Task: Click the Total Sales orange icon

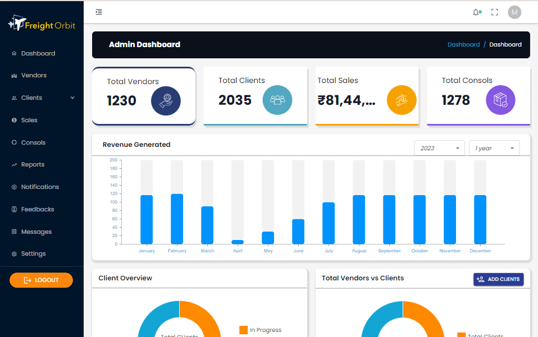Action: click(402, 100)
